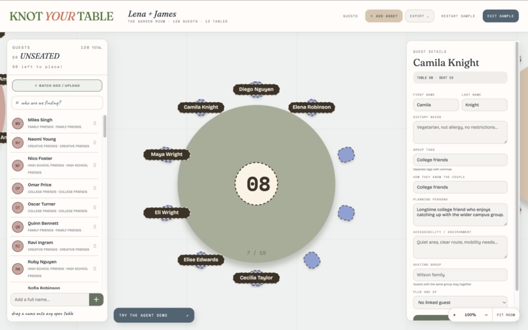528x330 pixels.
Task: Click the First Name field
Action: (x=436, y=105)
